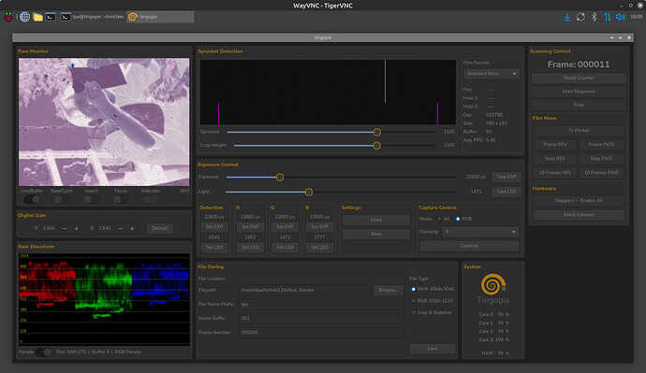Open the network arrows tray icon
Image resolution: width=646 pixels, height=373 pixels.
pyautogui.click(x=608, y=17)
